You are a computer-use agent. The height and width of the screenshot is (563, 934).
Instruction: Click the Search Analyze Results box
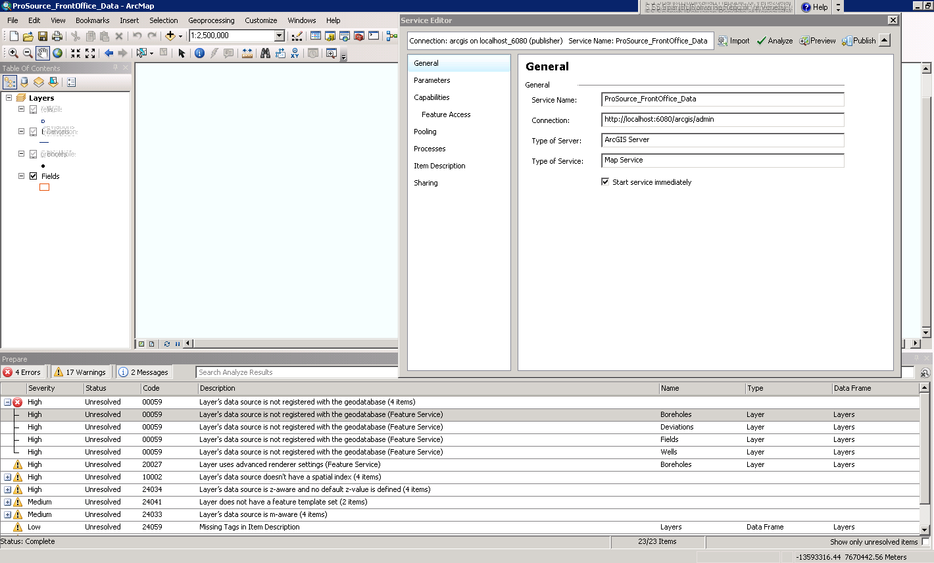click(297, 372)
